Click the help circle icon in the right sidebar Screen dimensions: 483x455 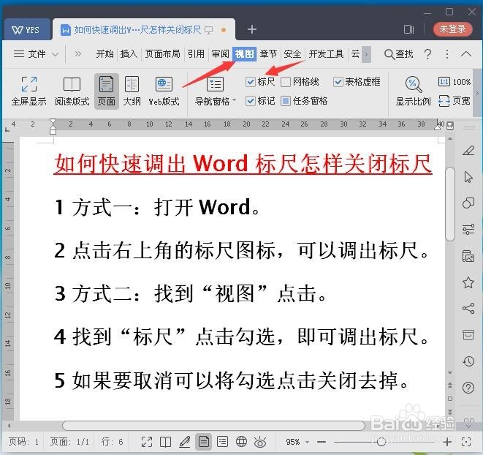[468, 388]
